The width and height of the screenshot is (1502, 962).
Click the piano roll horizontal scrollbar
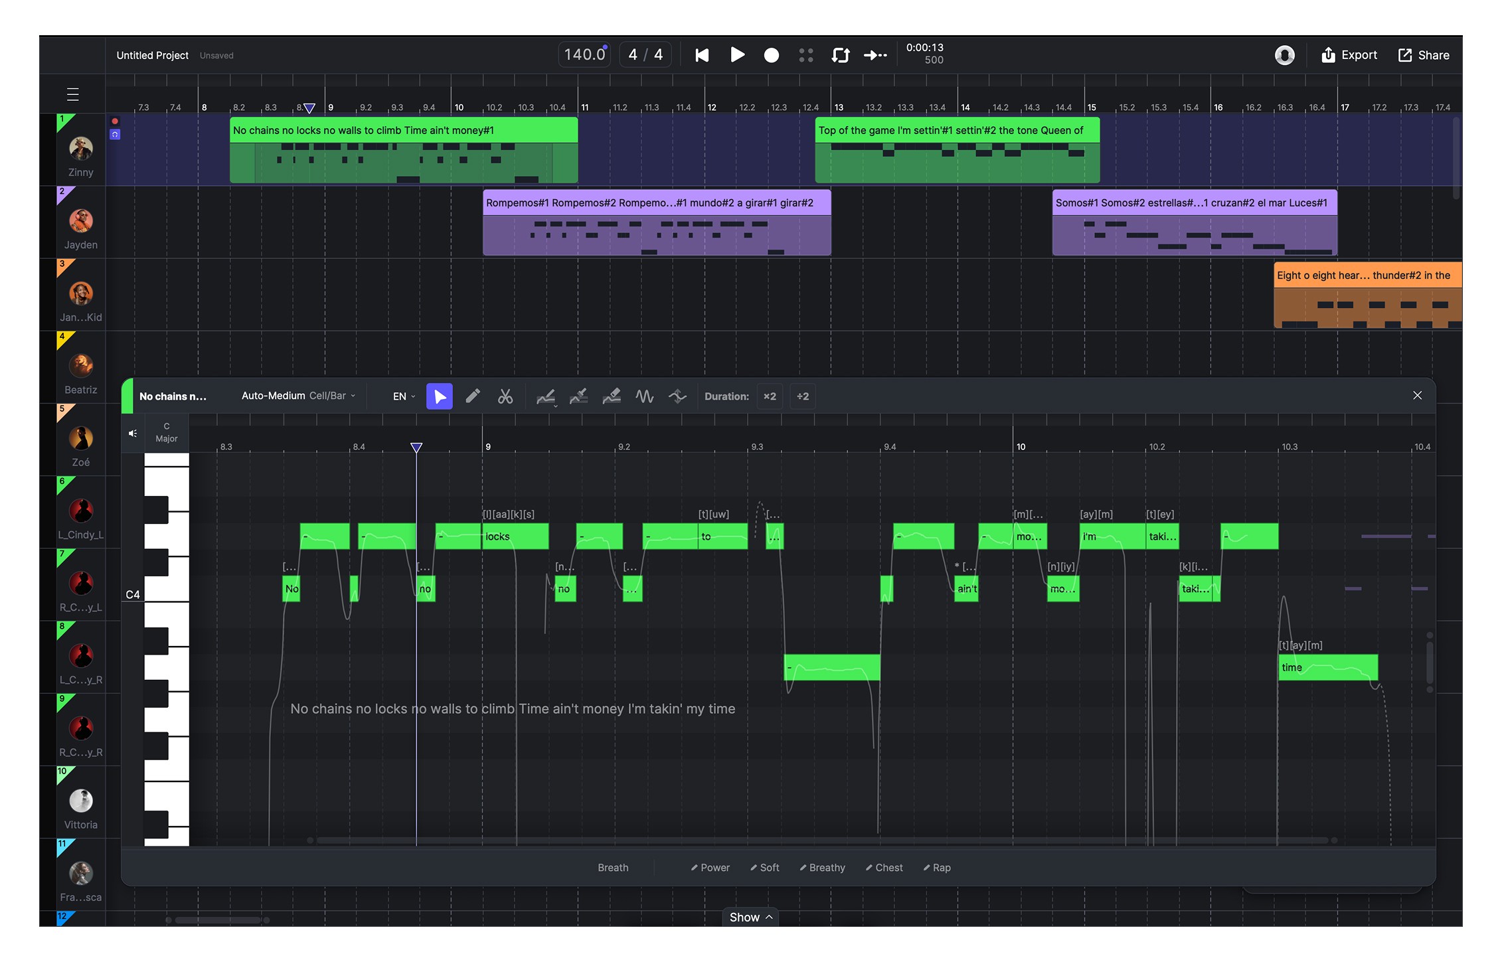821,841
